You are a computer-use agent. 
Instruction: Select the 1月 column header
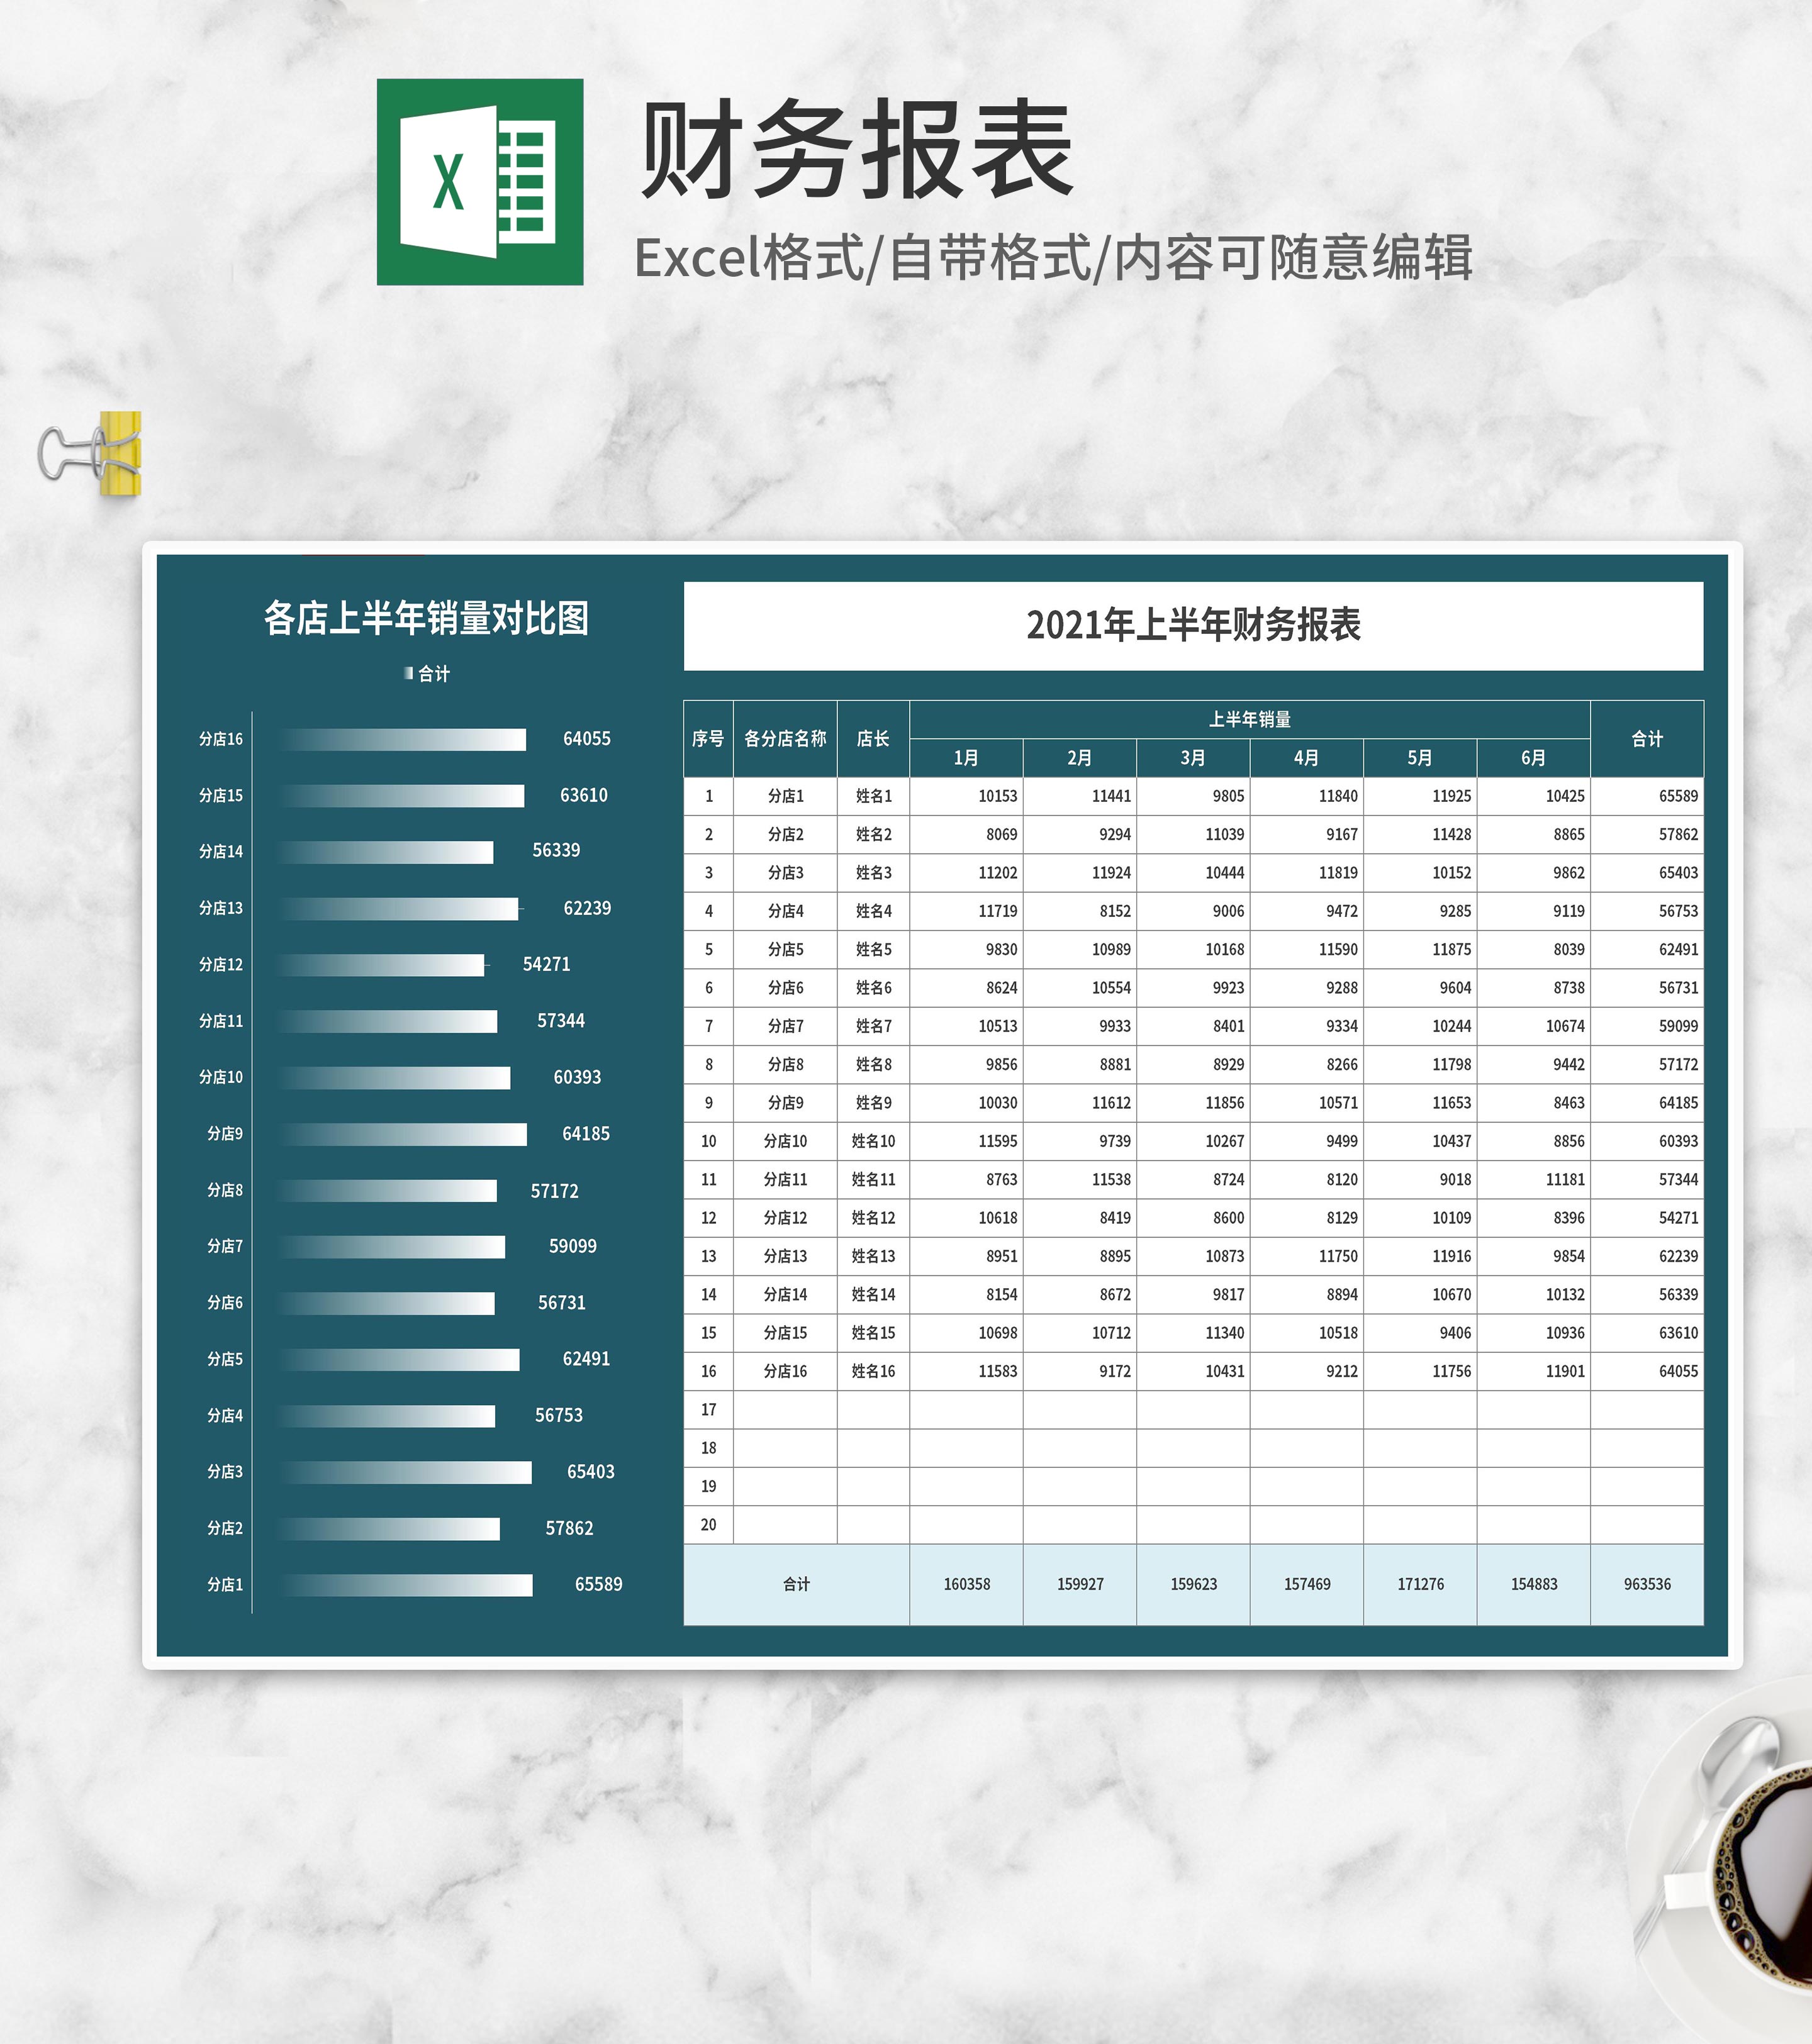point(966,757)
